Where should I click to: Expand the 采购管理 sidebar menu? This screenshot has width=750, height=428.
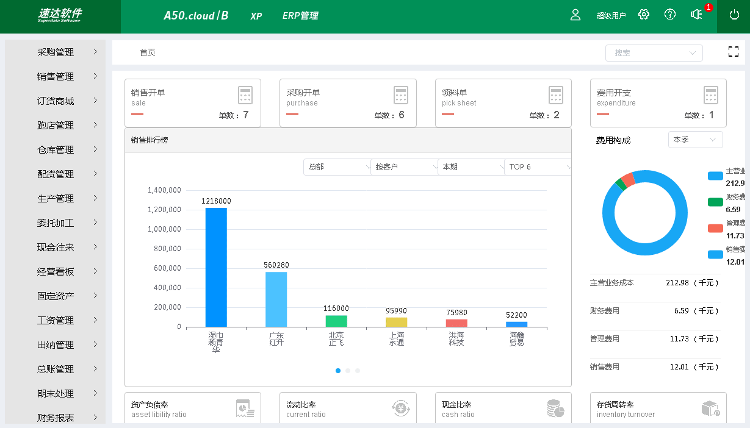click(x=54, y=52)
